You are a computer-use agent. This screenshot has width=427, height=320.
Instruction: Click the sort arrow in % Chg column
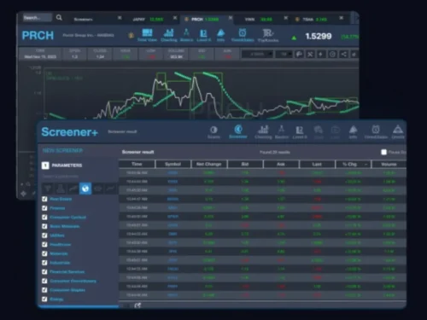[x=366, y=164]
